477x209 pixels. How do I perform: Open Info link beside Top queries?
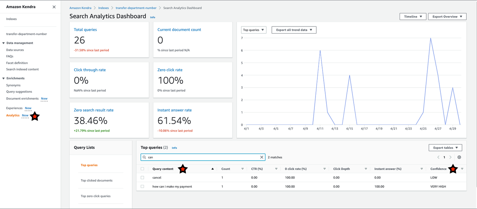[x=174, y=148]
